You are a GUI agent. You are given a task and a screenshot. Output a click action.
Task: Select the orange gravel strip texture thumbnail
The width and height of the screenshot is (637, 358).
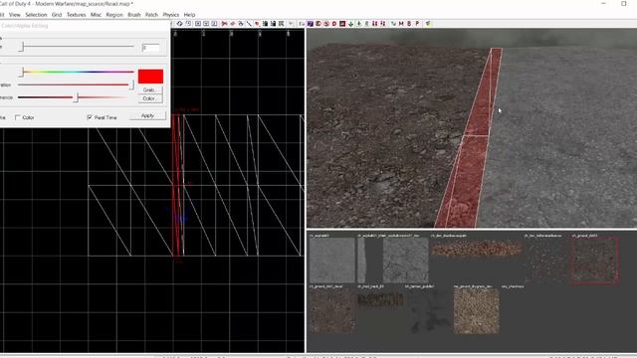[x=476, y=248]
